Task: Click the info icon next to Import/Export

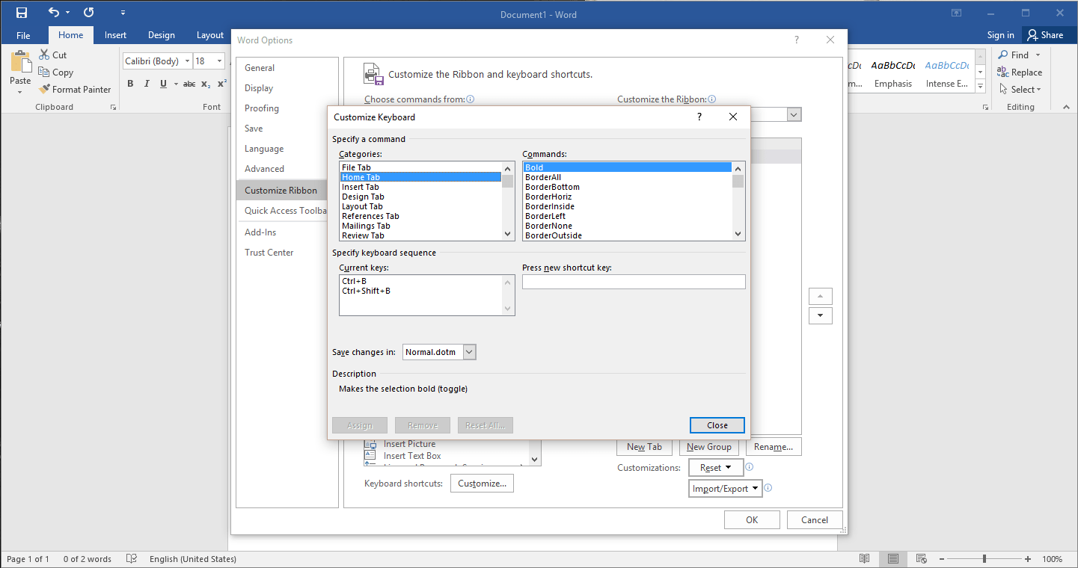Action: click(x=768, y=488)
